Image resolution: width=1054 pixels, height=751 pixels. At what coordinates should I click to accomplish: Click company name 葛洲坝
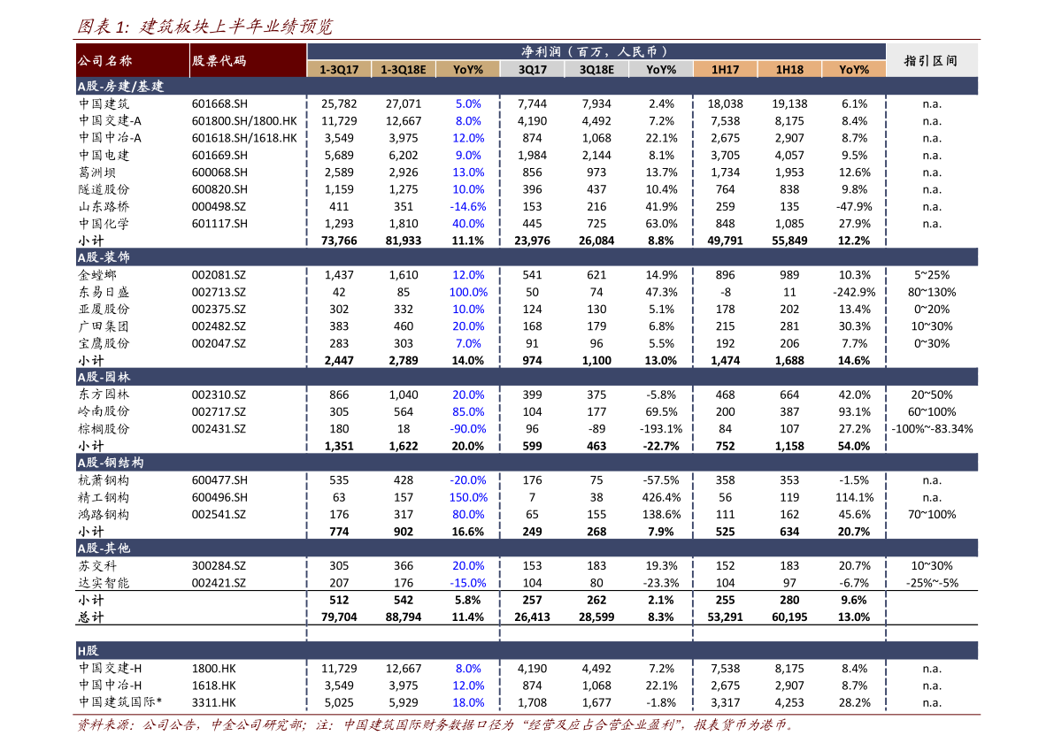point(97,172)
